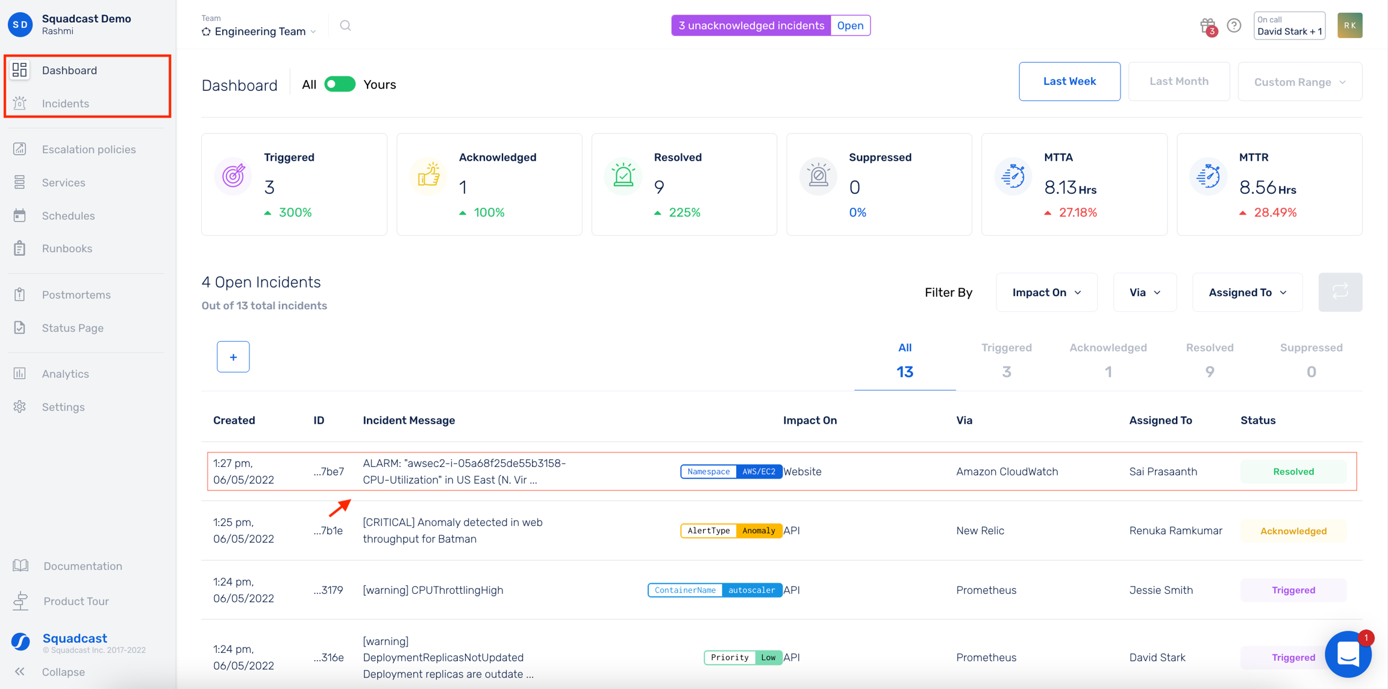The width and height of the screenshot is (1388, 689).
Task: Select the Suppressed incidents tab
Action: pos(1311,360)
